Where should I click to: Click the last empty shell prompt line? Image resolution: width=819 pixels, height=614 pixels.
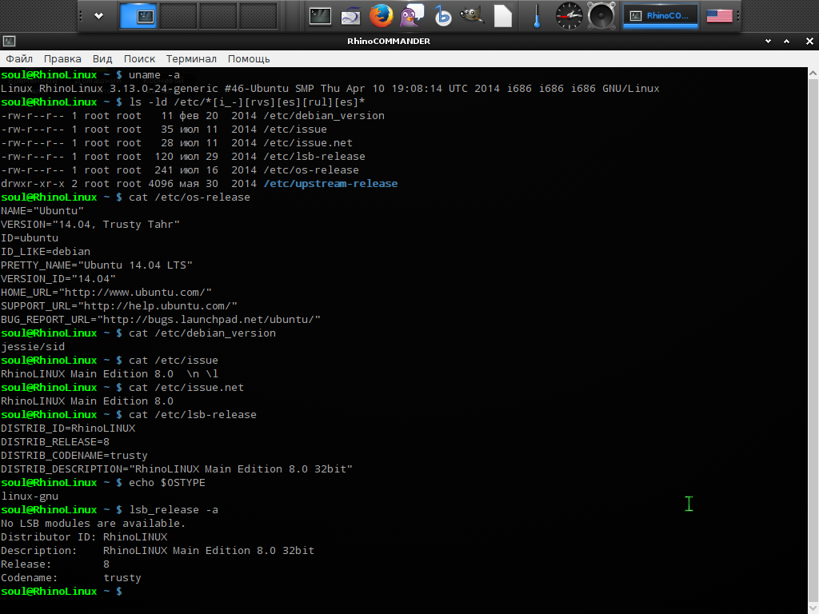[62, 591]
